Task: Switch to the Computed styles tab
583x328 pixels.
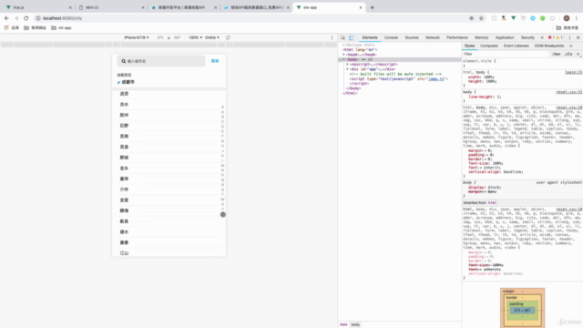Action: pos(489,46)
